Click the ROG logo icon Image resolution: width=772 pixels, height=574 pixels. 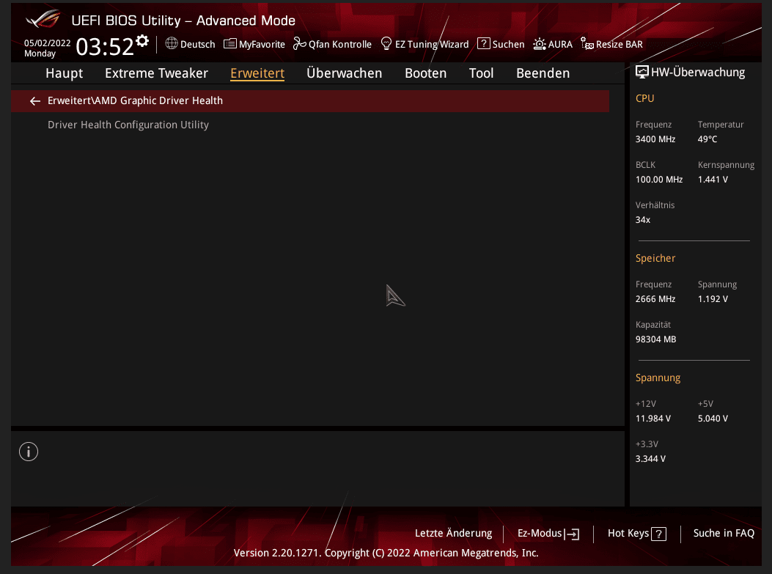(x=43, y=19)
